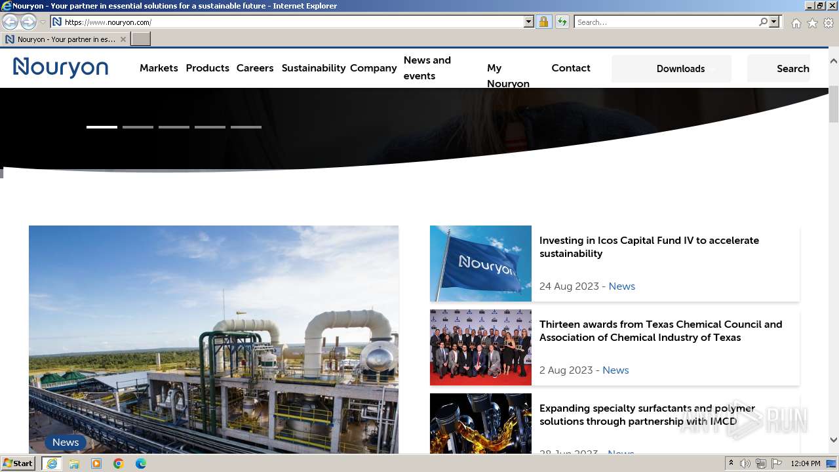Click the site Search button
The width and height of the screenshot is (839, 472).
779,69
